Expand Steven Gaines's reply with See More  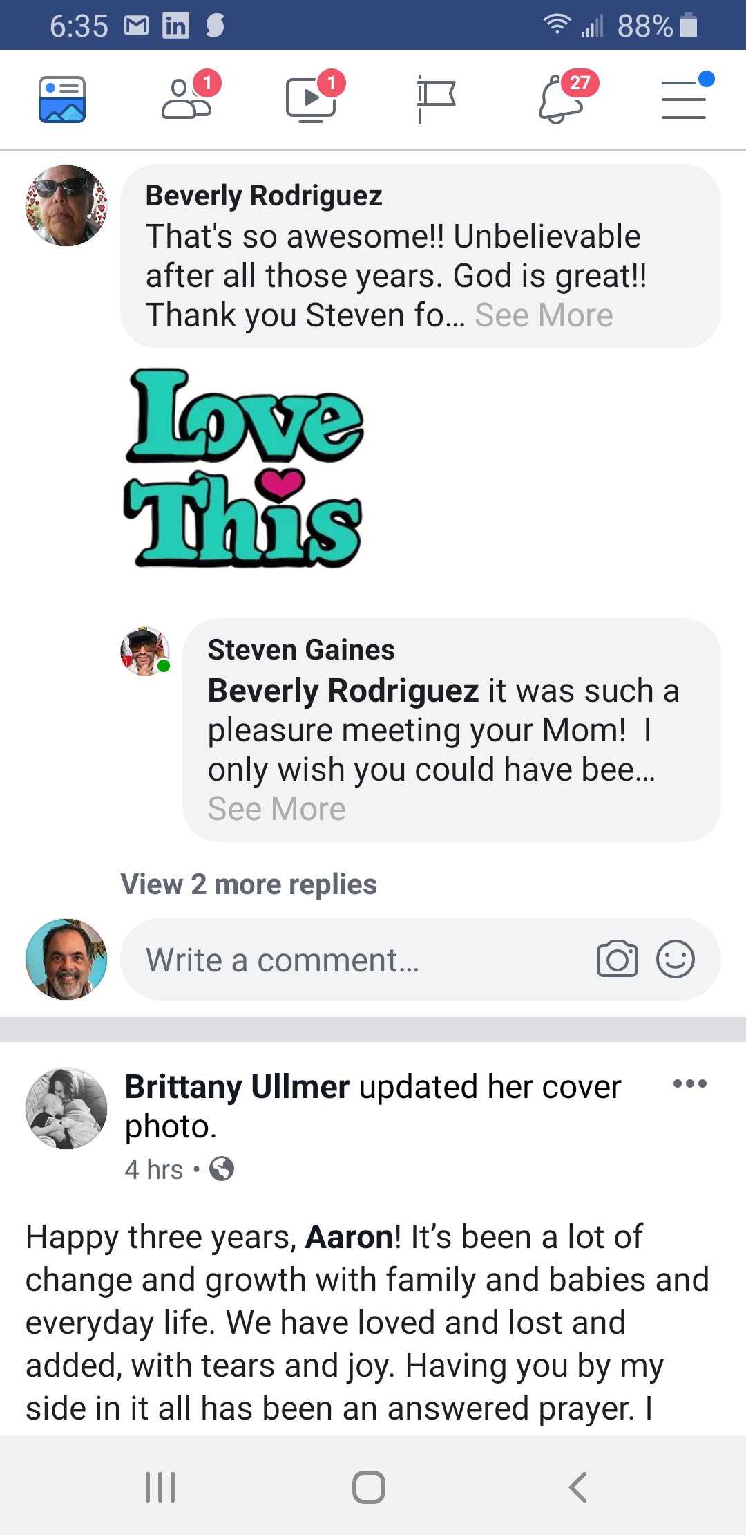click(x=276, y=809)
